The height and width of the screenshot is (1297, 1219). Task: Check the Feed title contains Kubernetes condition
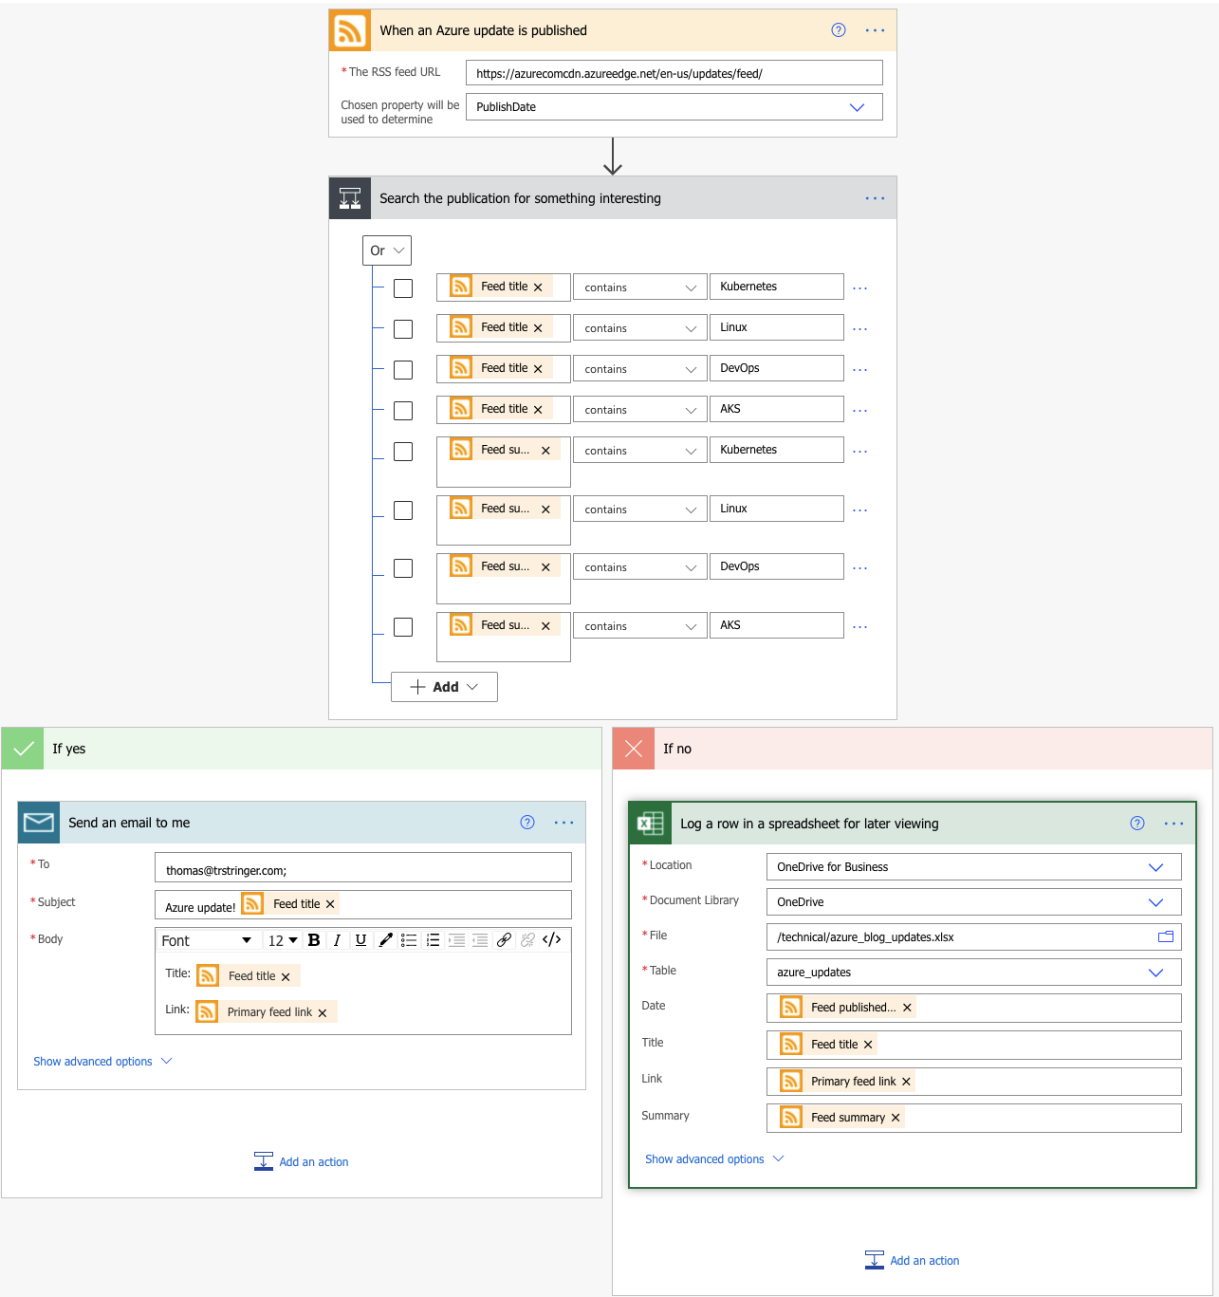pyautogui.click(x=402, y=287)
